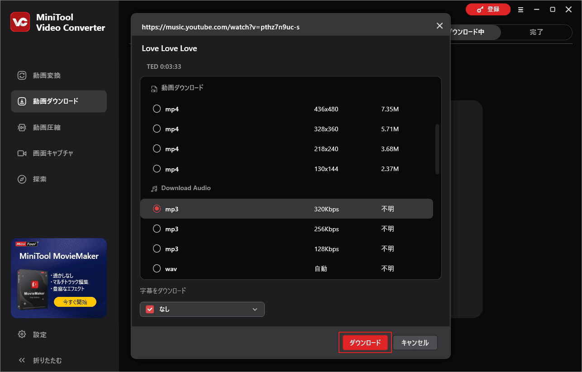Click the 2.37M file size value
Image resolution: width=582 pixels, height=372 pixels.
point(390,169)
